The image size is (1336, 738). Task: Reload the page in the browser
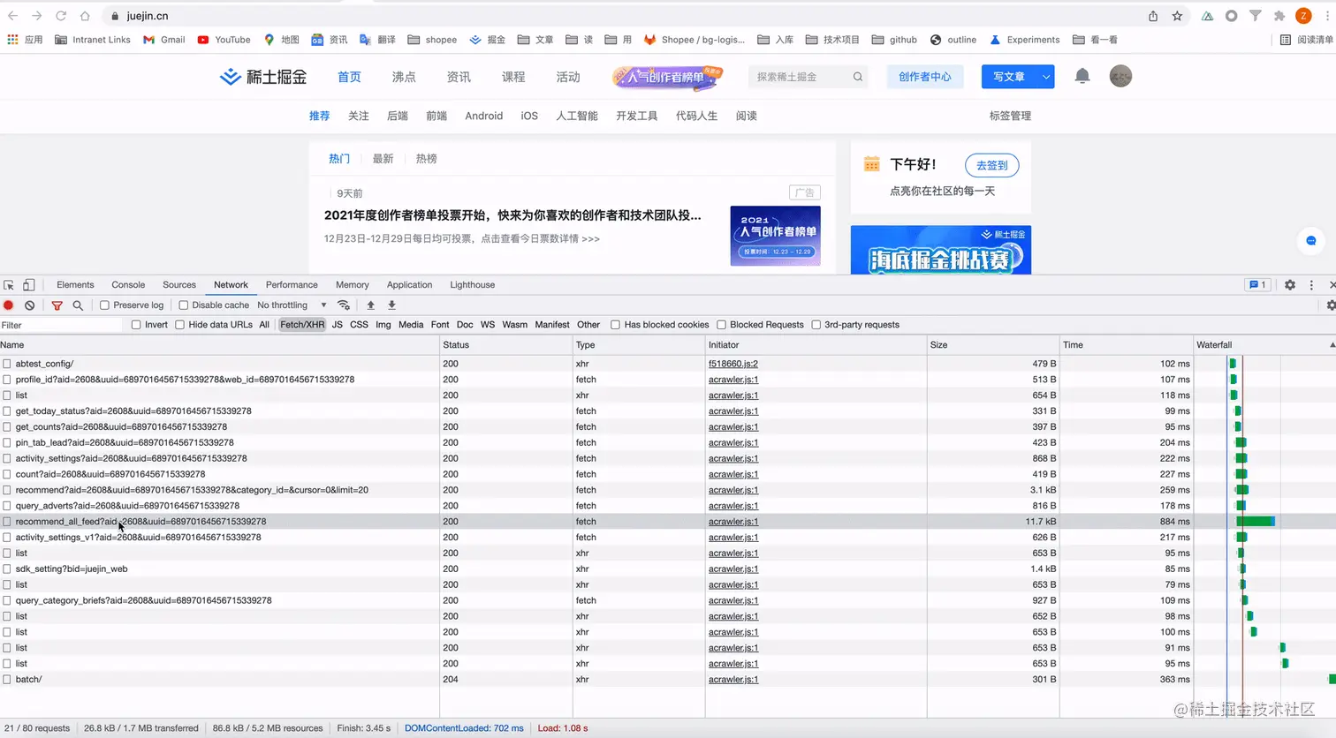click(61, 16)
